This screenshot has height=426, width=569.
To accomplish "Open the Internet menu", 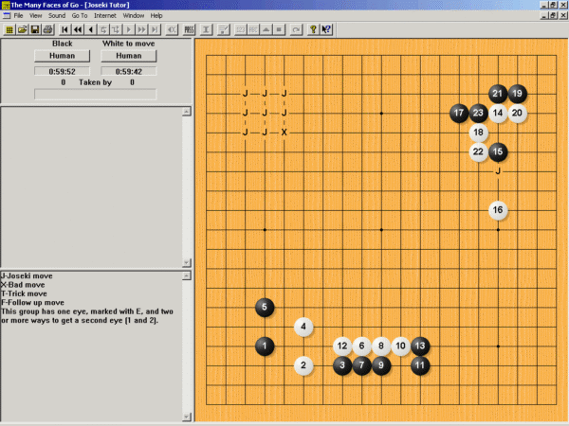I will tap(105, 16).
